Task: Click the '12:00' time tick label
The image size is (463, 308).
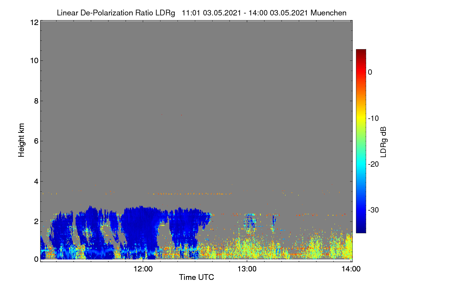Action: point(143,269)
